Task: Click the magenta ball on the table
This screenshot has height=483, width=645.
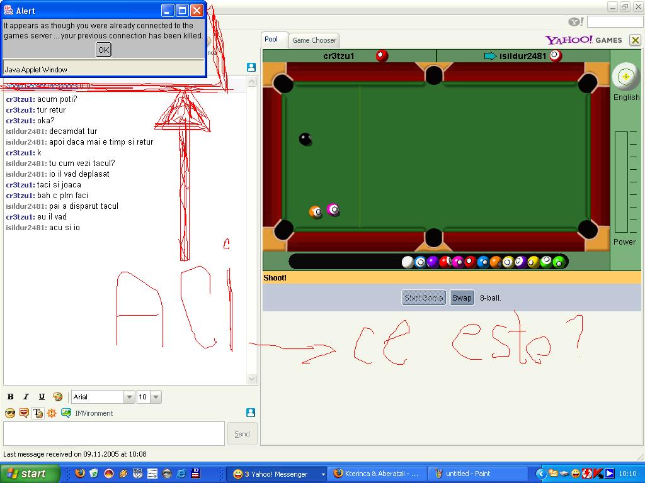Action: click(x=333, y=210)
